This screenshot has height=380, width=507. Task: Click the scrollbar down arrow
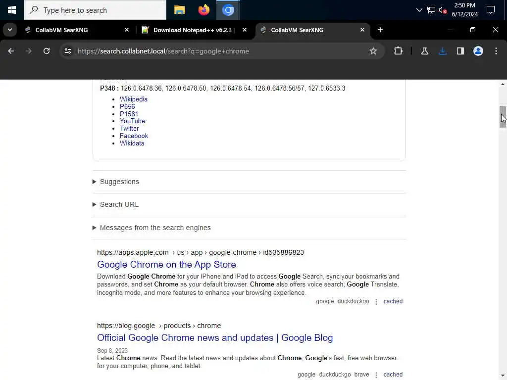[503, 377]
